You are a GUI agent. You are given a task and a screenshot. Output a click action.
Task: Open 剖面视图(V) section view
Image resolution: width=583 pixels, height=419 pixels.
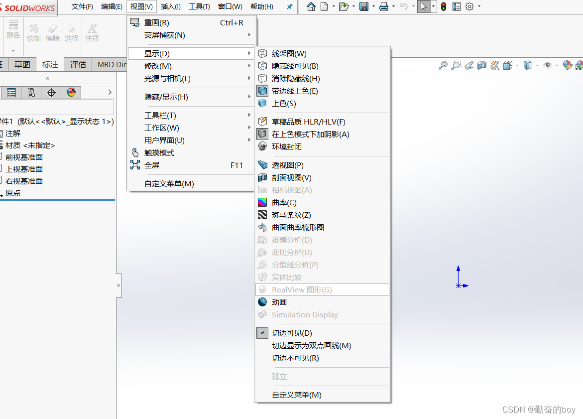(322, 177)
